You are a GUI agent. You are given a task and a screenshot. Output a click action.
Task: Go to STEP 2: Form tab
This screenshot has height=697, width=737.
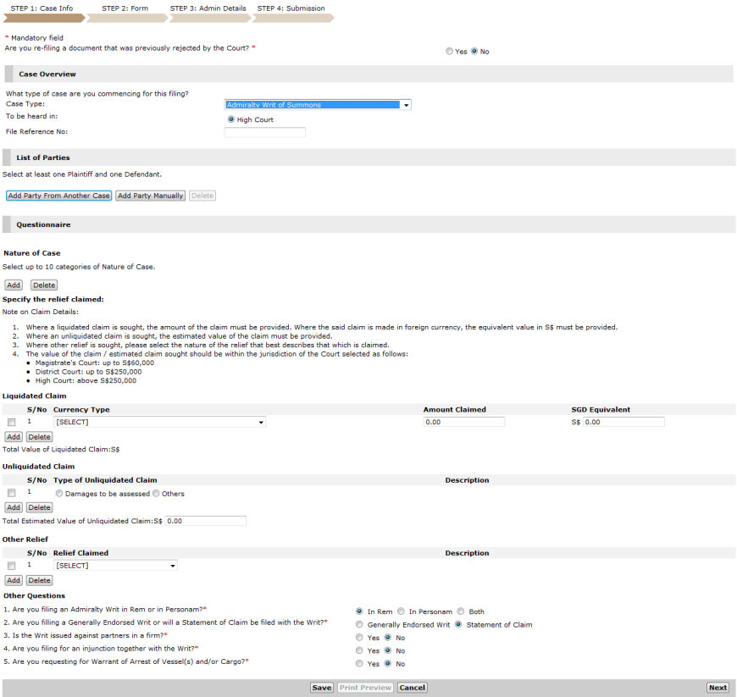tap(125, 8)
